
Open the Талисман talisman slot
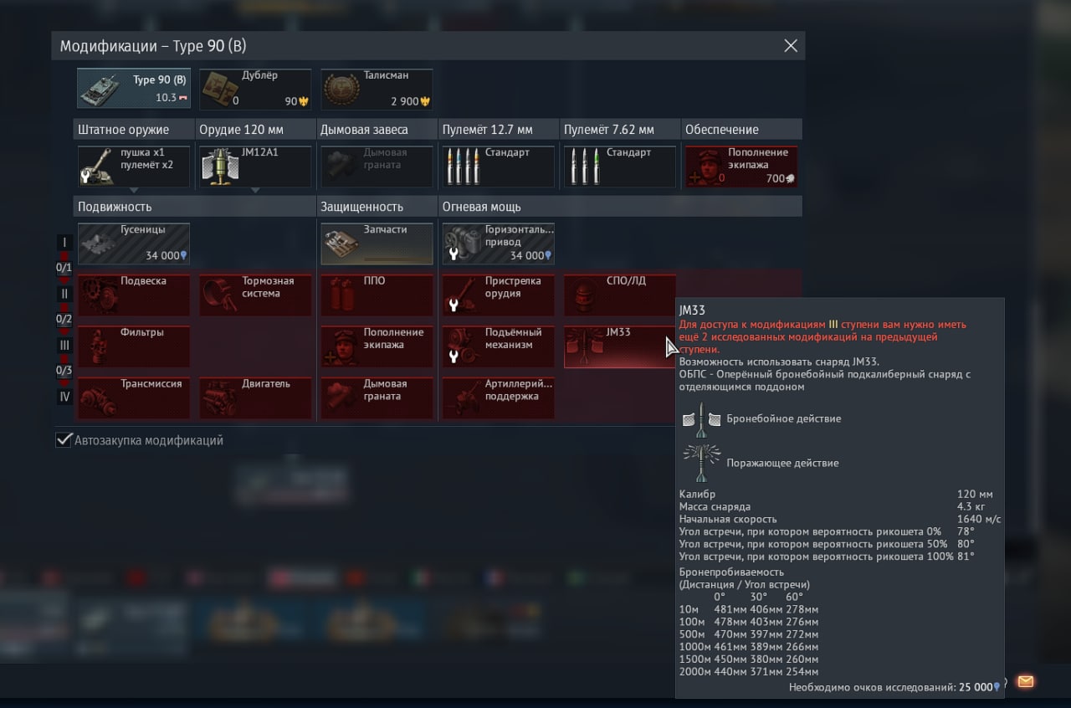click(x=377, y=89)
